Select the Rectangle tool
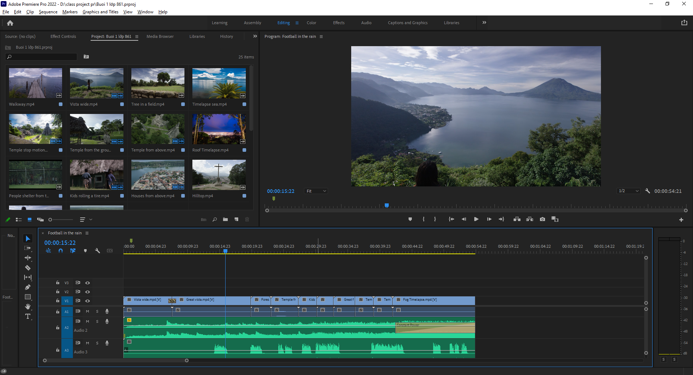 pos(28,297)
